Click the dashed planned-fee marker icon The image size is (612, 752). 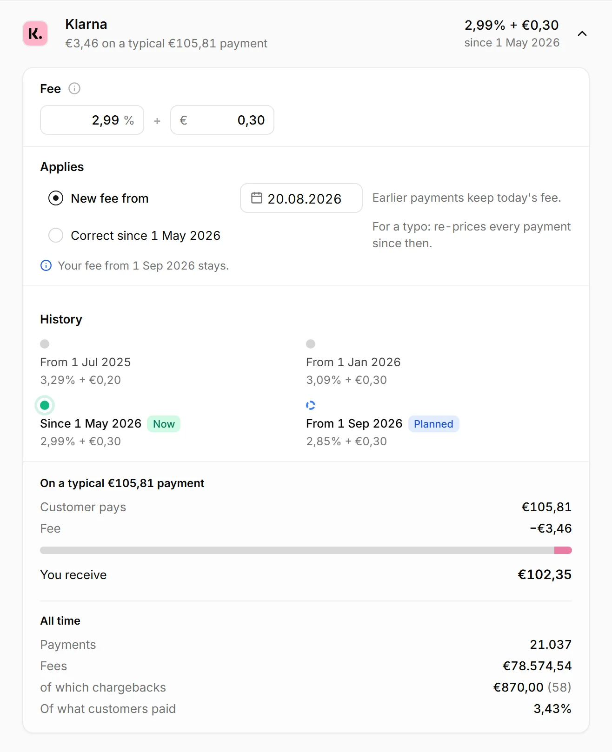pos(311,405)
